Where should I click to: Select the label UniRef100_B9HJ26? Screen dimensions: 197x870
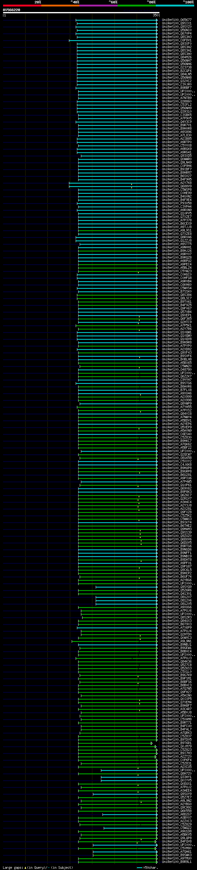click(x=177, y=251)
